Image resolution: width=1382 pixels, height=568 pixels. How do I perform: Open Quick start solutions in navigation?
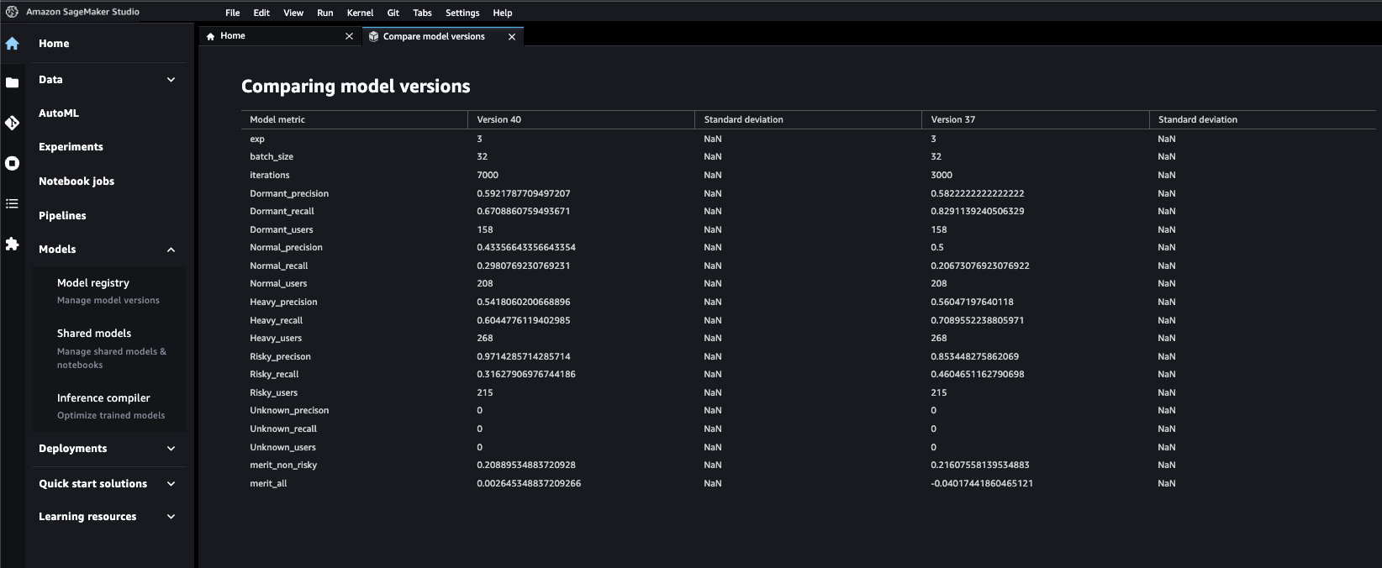point(92,484)
